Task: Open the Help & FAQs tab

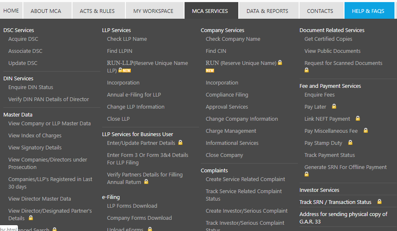Action: pyautogui.click(x=368, y=11)
